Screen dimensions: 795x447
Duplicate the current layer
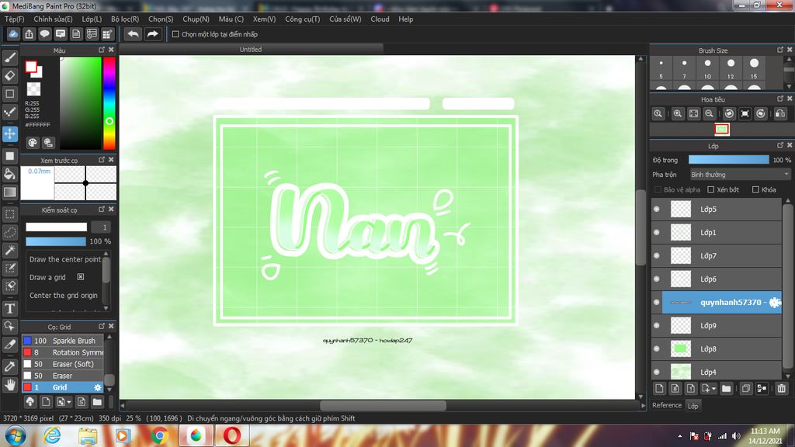tap(746, 389)
